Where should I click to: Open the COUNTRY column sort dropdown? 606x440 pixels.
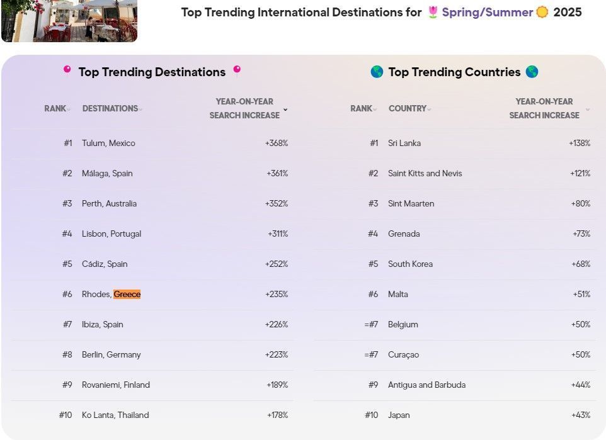429,108
